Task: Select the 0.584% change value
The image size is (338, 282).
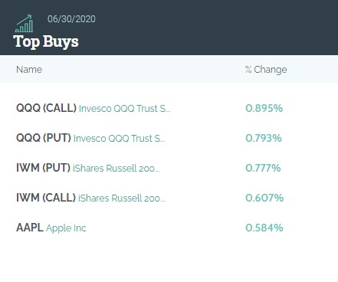Action: click(x=264, y=228)
